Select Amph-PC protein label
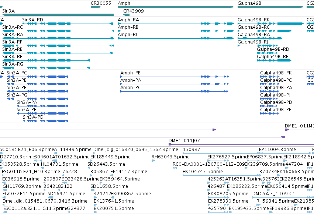 click(x=130, y=88)
